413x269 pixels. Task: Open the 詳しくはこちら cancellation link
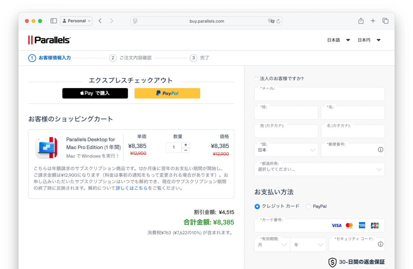pyautogui.click(x=132, y=188)
